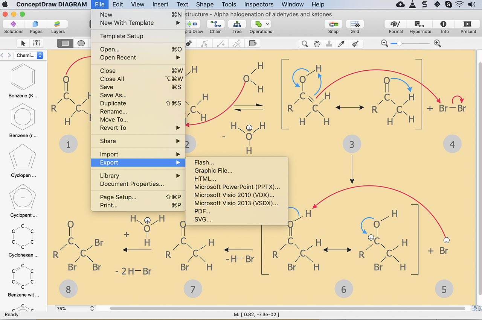Expand the Operations dropdown arrow
Screen dimensions: 482x320
(268, 24)
